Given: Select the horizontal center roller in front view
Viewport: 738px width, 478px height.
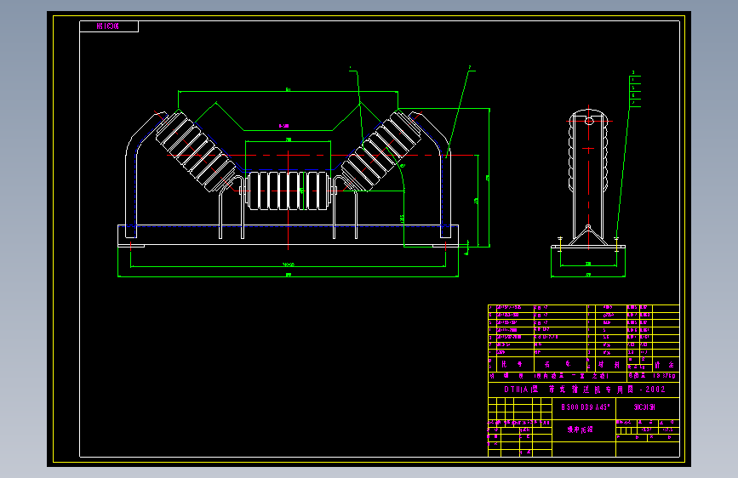Looking at the screenshot, I should coord(288,191).
